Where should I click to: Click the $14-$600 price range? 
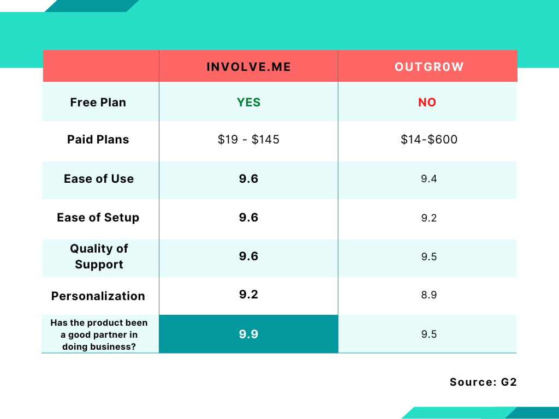tap(429, 139)
